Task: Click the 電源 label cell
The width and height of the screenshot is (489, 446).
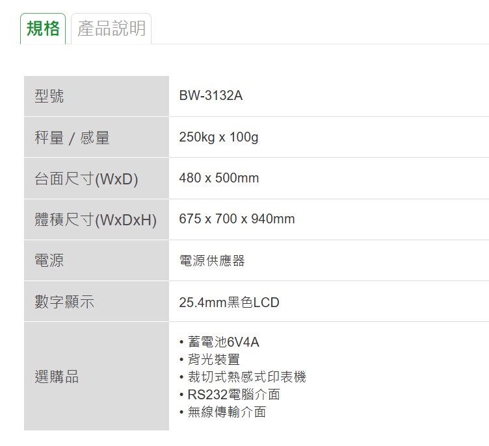Action: click(96, 260)
